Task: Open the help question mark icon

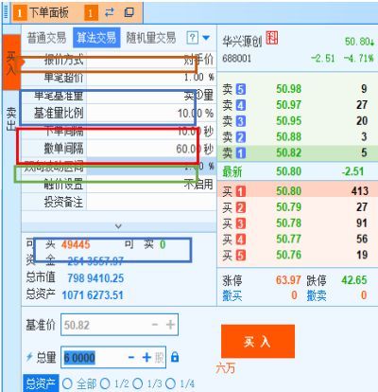Action: click(192, 38)
